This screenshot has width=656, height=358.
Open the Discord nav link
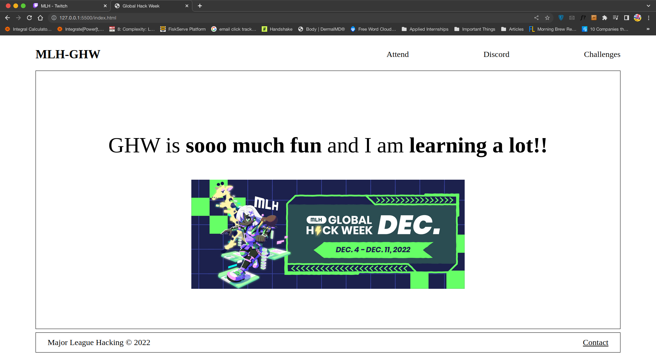coord(496,54)
